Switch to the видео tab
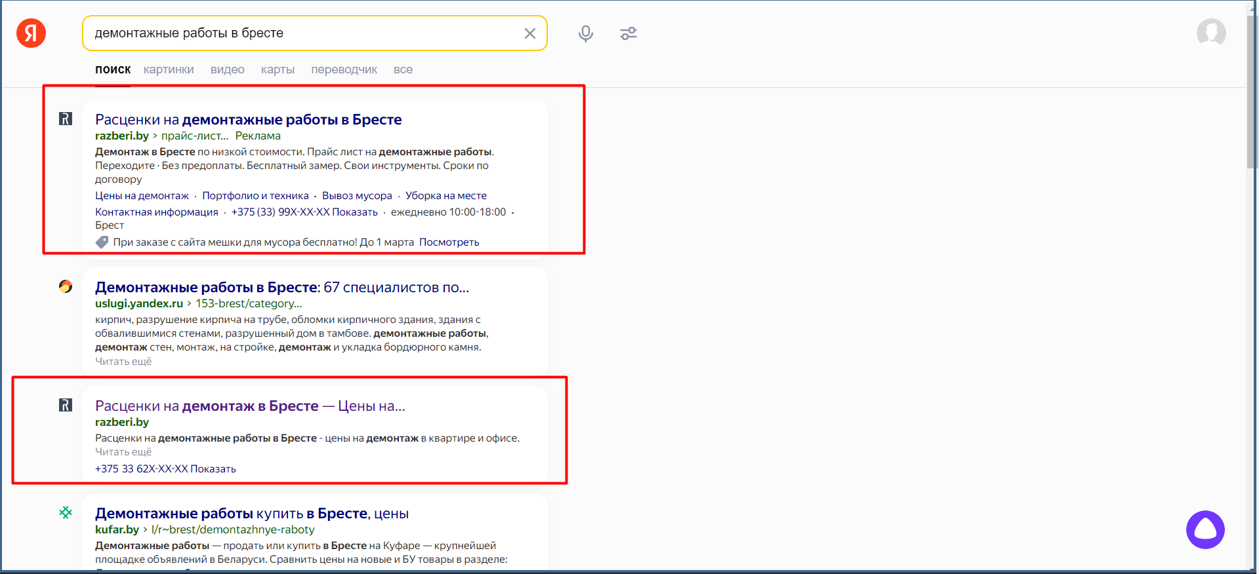The width and height of the screenshot is (1259, 574). tap(228, 69)
